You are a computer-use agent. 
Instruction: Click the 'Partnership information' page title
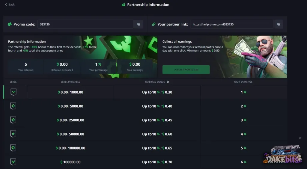[x=148, y=4]
